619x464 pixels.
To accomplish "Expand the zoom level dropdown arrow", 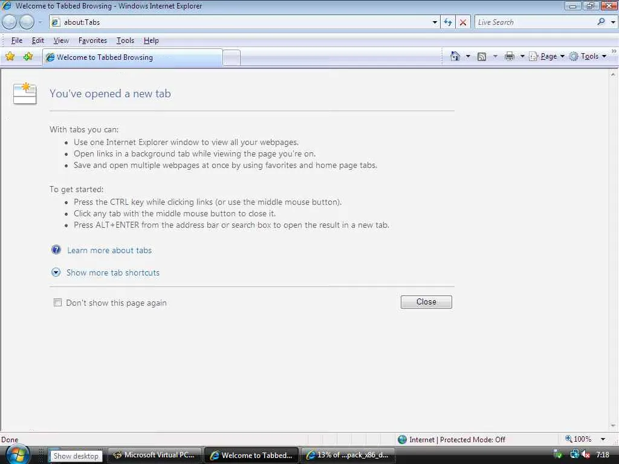I will click(603, 439).
